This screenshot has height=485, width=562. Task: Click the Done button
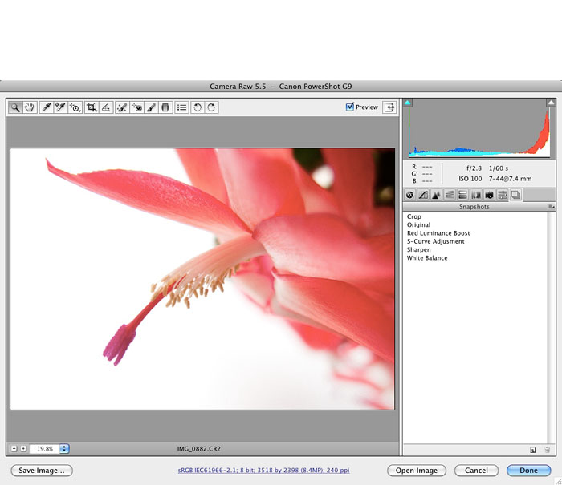click(x=528, y=471)
